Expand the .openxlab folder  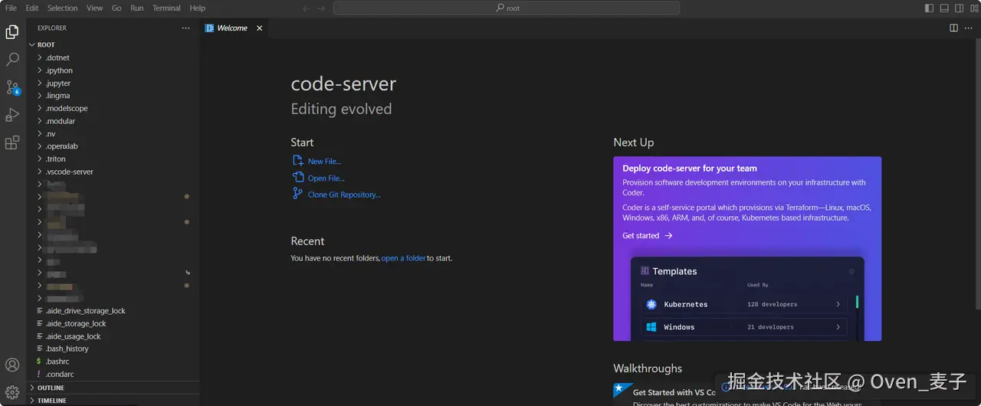point(113,146)
